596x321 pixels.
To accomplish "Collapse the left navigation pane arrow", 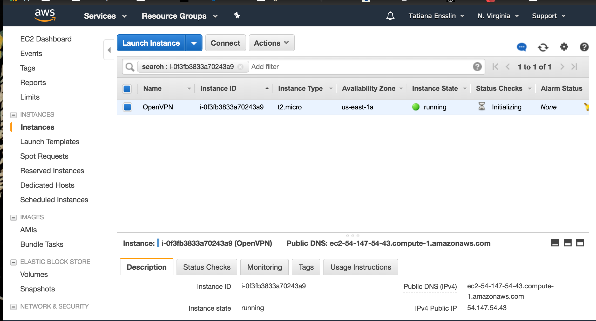I will 109,50.
